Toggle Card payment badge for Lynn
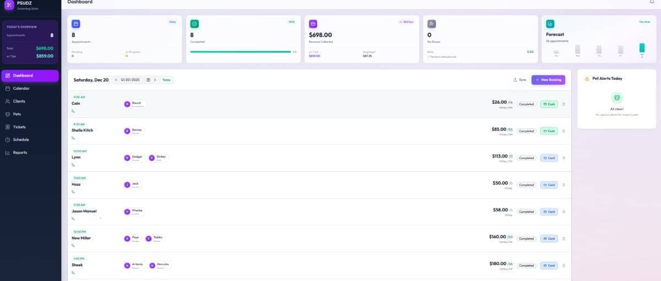661x281 pixels. pyautogui.click(x=549, y=158)
